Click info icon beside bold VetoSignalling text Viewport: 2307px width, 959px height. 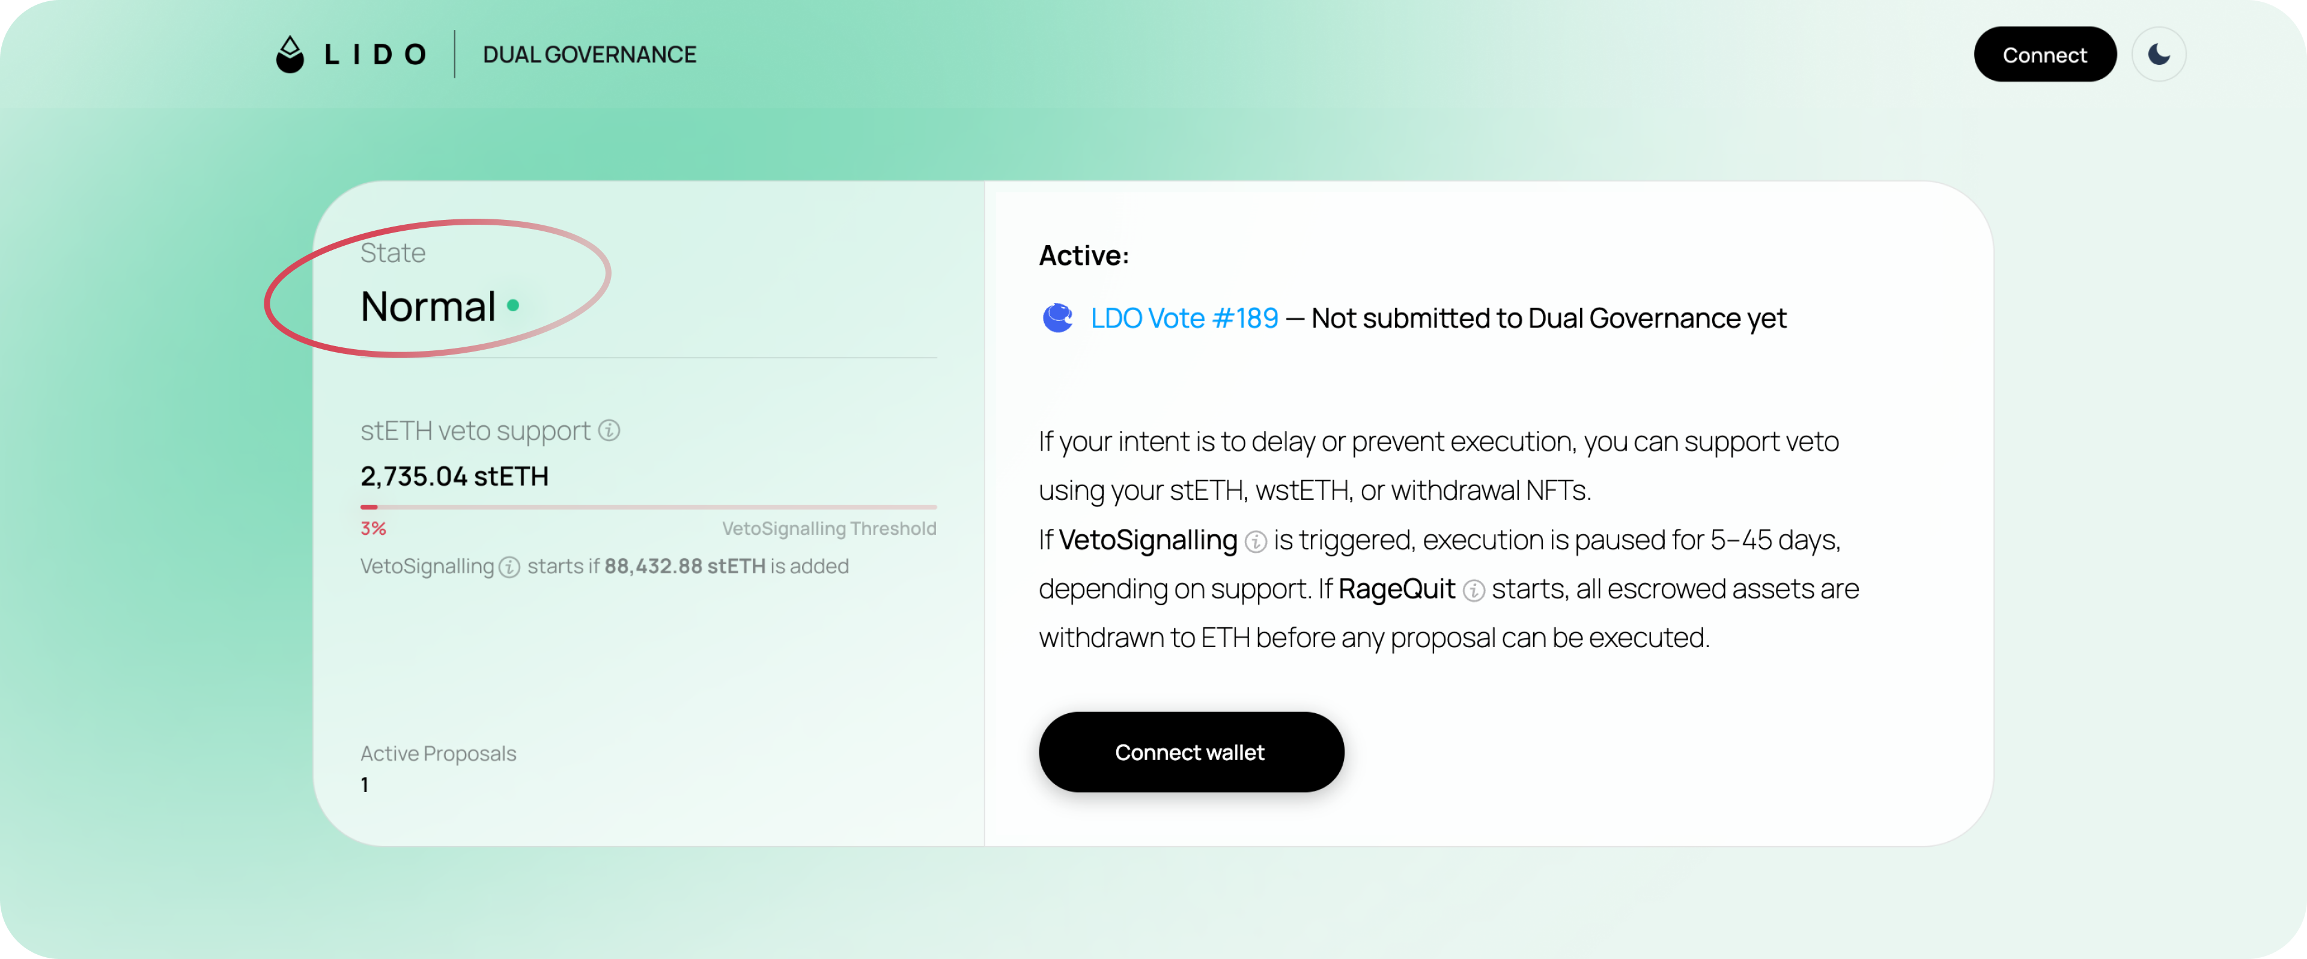1256,541
